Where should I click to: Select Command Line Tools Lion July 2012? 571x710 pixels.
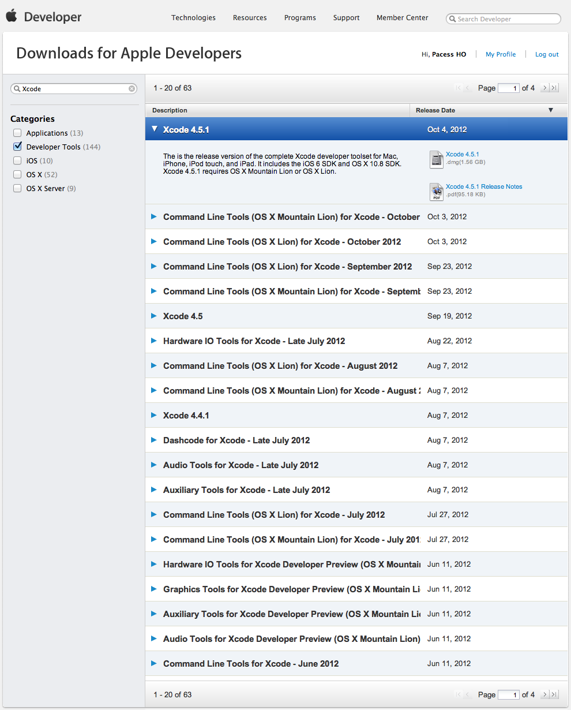(356, 514)
